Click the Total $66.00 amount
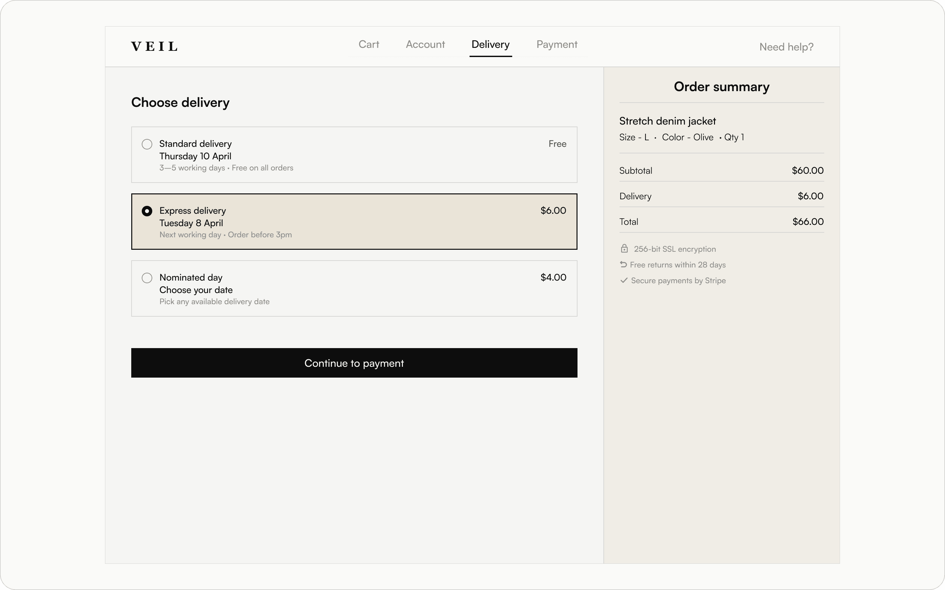Viewport: 945px width, 590px height. 808,222
